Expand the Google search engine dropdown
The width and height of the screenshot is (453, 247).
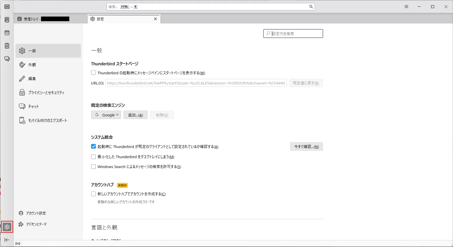click(x=106, y=115)
